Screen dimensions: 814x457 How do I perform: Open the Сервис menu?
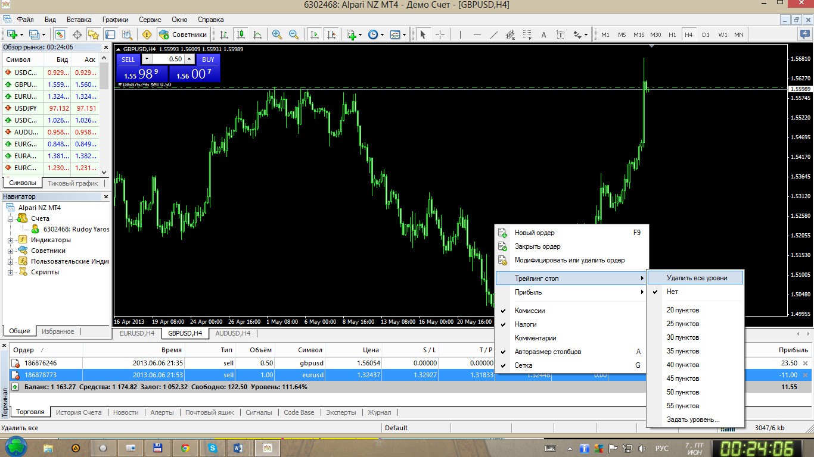150,19
